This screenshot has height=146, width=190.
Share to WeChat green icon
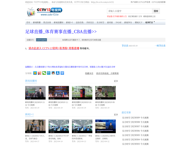44,73
